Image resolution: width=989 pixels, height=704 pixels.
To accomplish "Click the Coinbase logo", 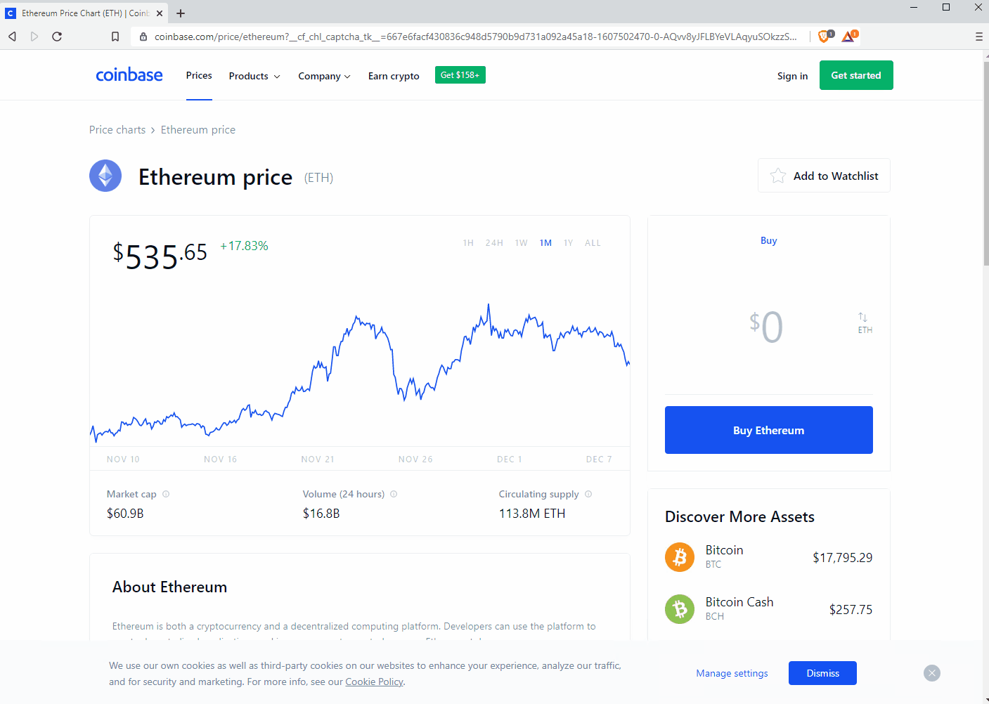I will tap(129, 74).
